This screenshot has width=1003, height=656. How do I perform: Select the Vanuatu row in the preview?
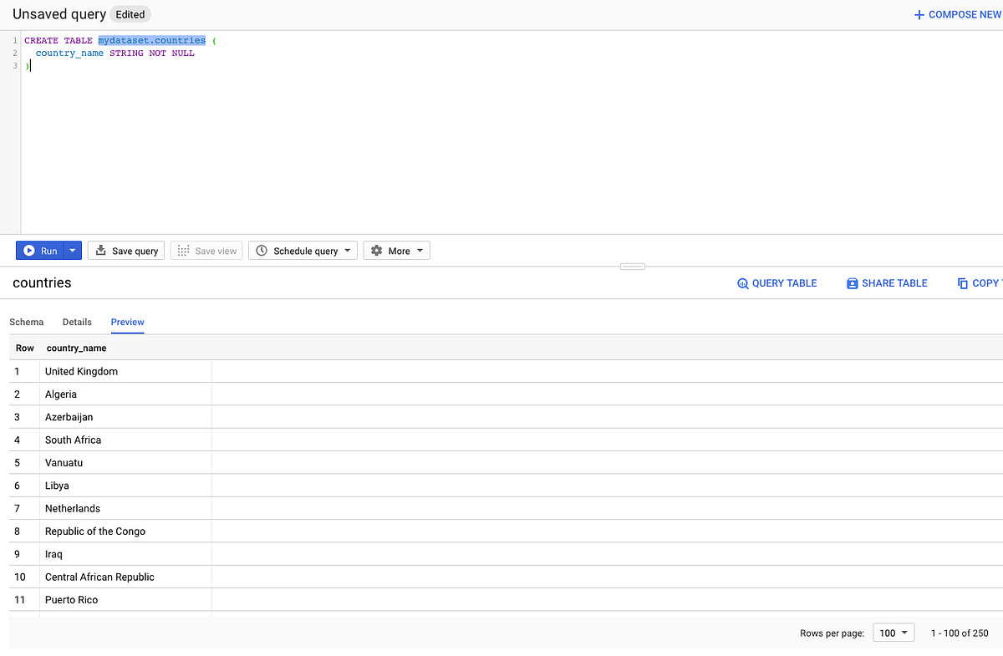(x=64, y=462)
